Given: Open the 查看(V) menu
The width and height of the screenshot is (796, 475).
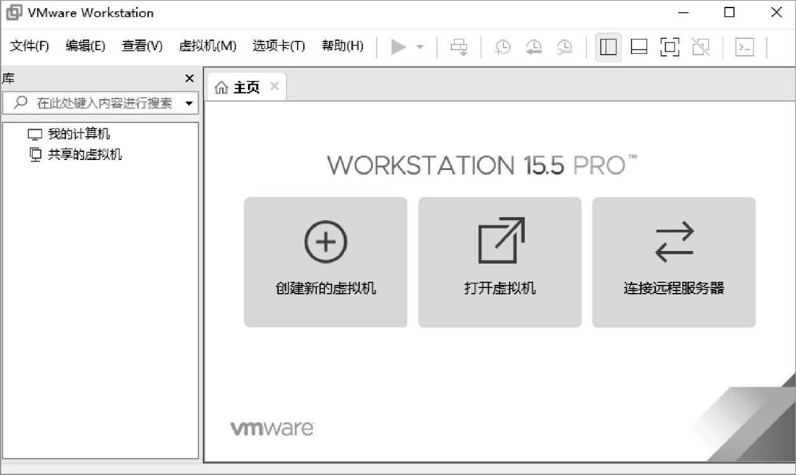Looking at the screenshot, I should point(142,46).
